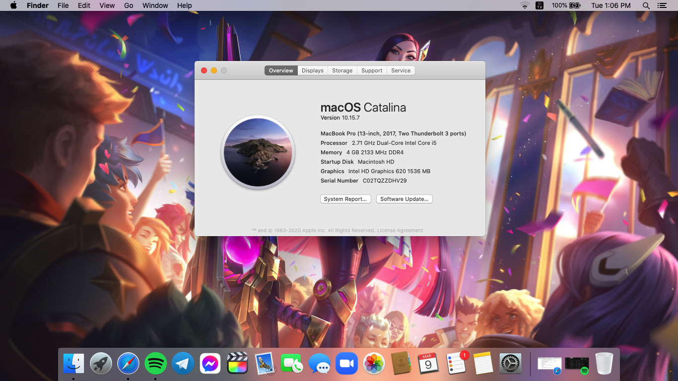678x381 pixels.
Task: Click memory value 4 GB 2133 MHz DDR4
Action: tap(375, 152)
